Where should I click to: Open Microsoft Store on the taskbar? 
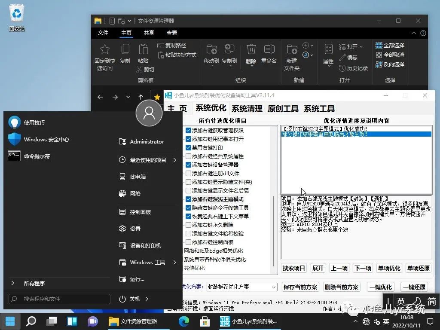pos(205,321)
